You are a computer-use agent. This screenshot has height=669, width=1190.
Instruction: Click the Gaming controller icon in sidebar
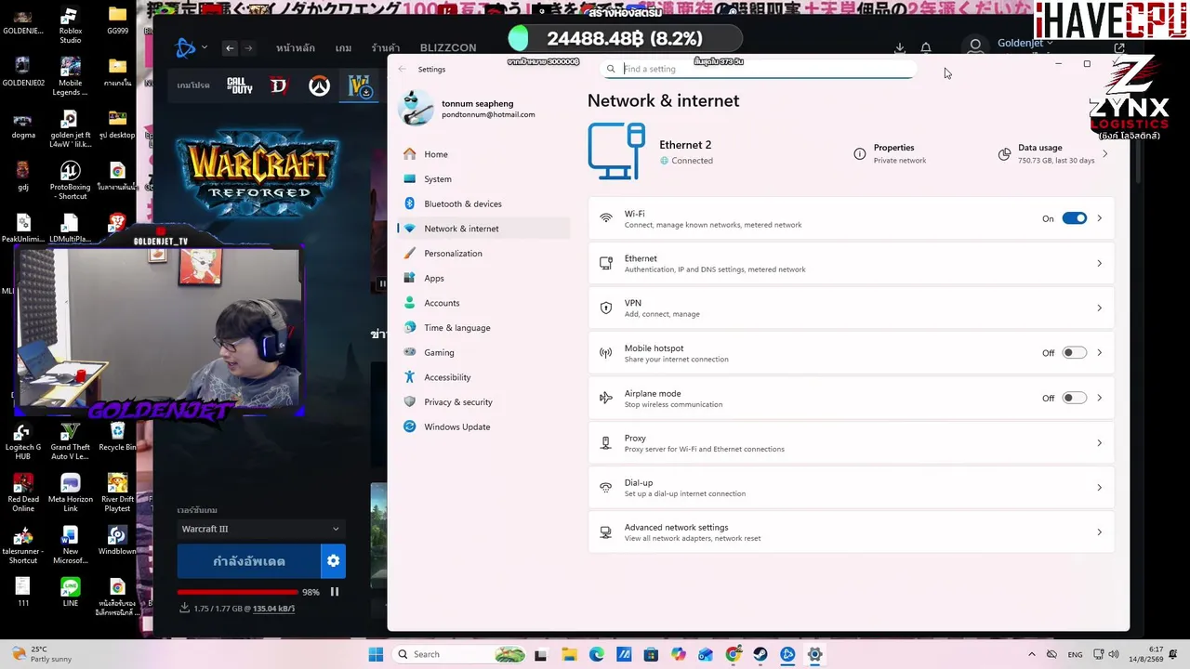[x=410, y=353]
